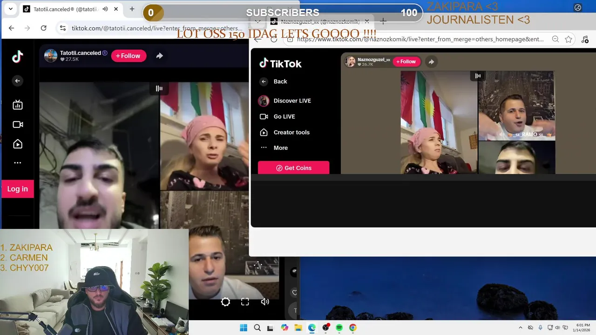The image size is (596, 335).
Task: View site information for tiktok.com
Action: tap(63, 28)
